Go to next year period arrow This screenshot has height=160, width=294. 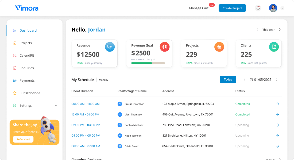click(280, 30)
